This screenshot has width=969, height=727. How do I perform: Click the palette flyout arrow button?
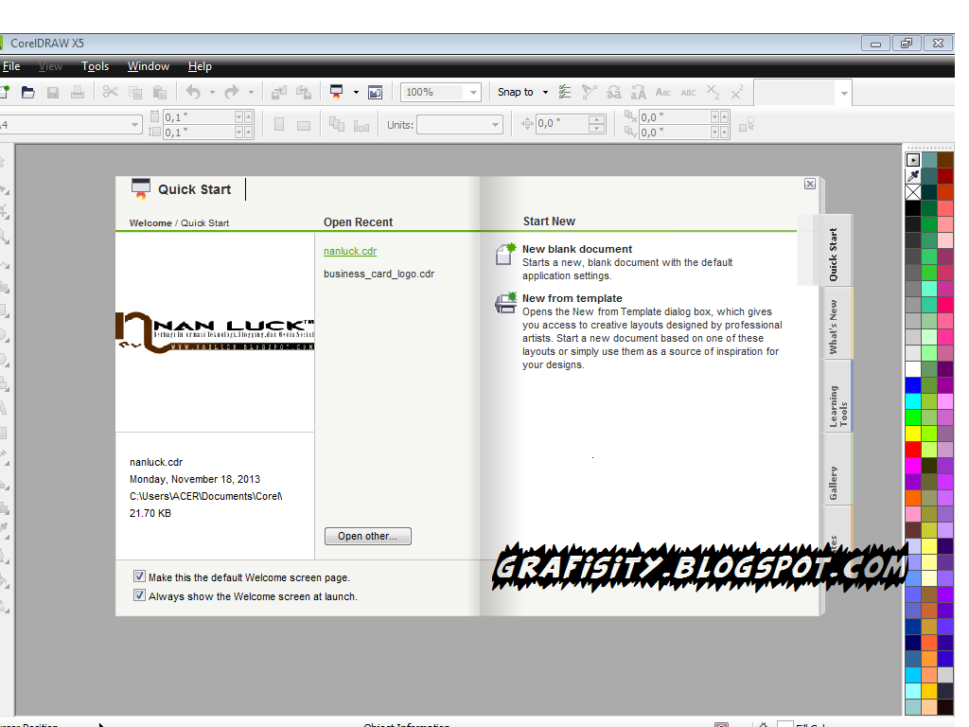tap(913, 159)
